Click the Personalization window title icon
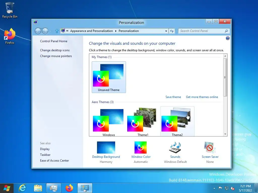 [x=35, y=22]
